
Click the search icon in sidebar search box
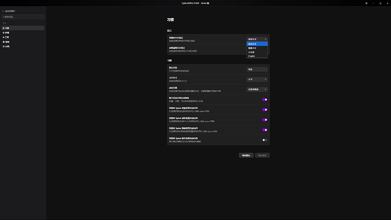(3, 16)
